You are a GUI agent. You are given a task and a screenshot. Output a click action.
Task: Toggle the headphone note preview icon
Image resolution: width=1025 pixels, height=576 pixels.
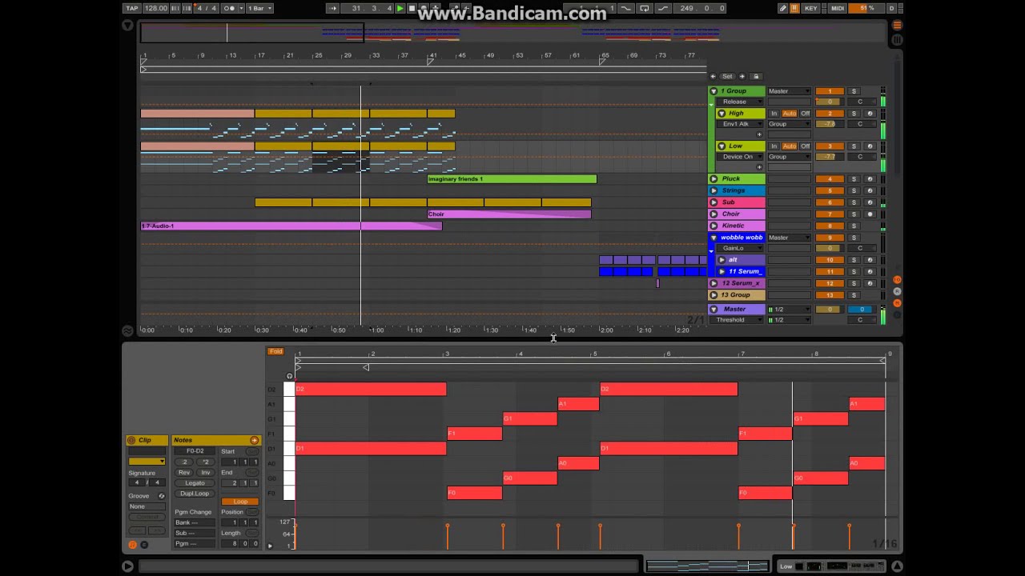coord(290,376)
